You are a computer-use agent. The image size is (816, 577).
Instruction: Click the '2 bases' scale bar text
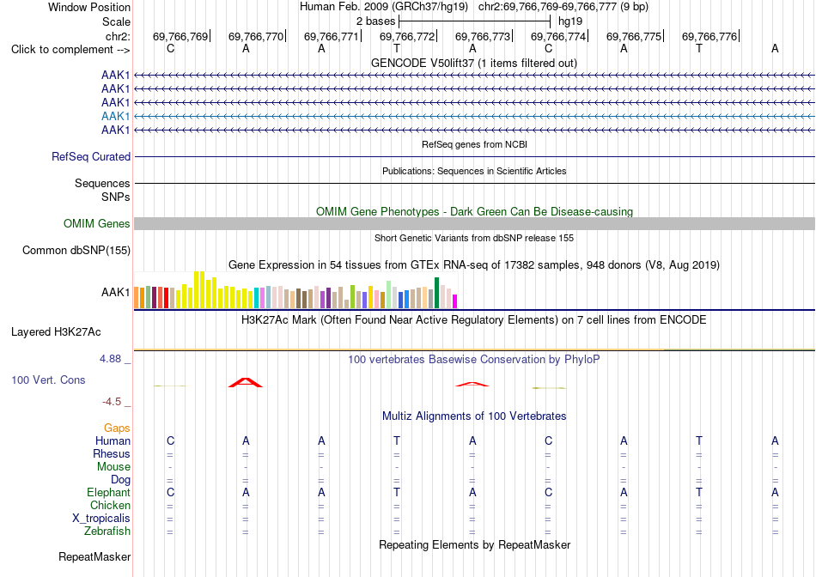[375, 21]
